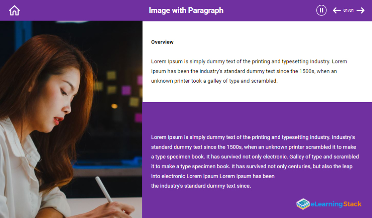Click the line 'the industry's standard dummy text since.'

(x=201, y=186)
